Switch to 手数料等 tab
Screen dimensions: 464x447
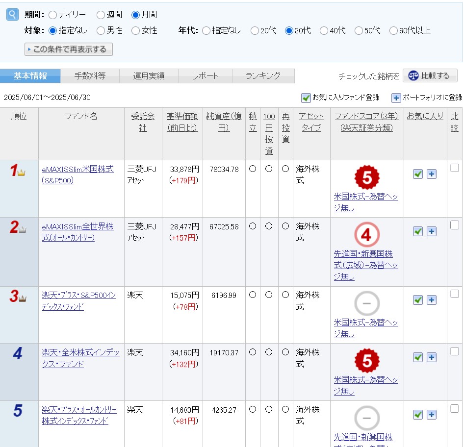tap(90, 76)
